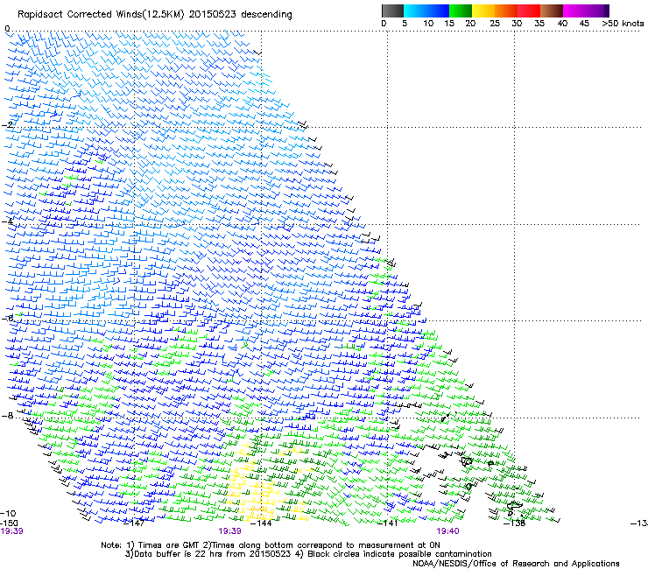Click the '-138' longitude axis label
Screen dimensions: 648x569
515,523
